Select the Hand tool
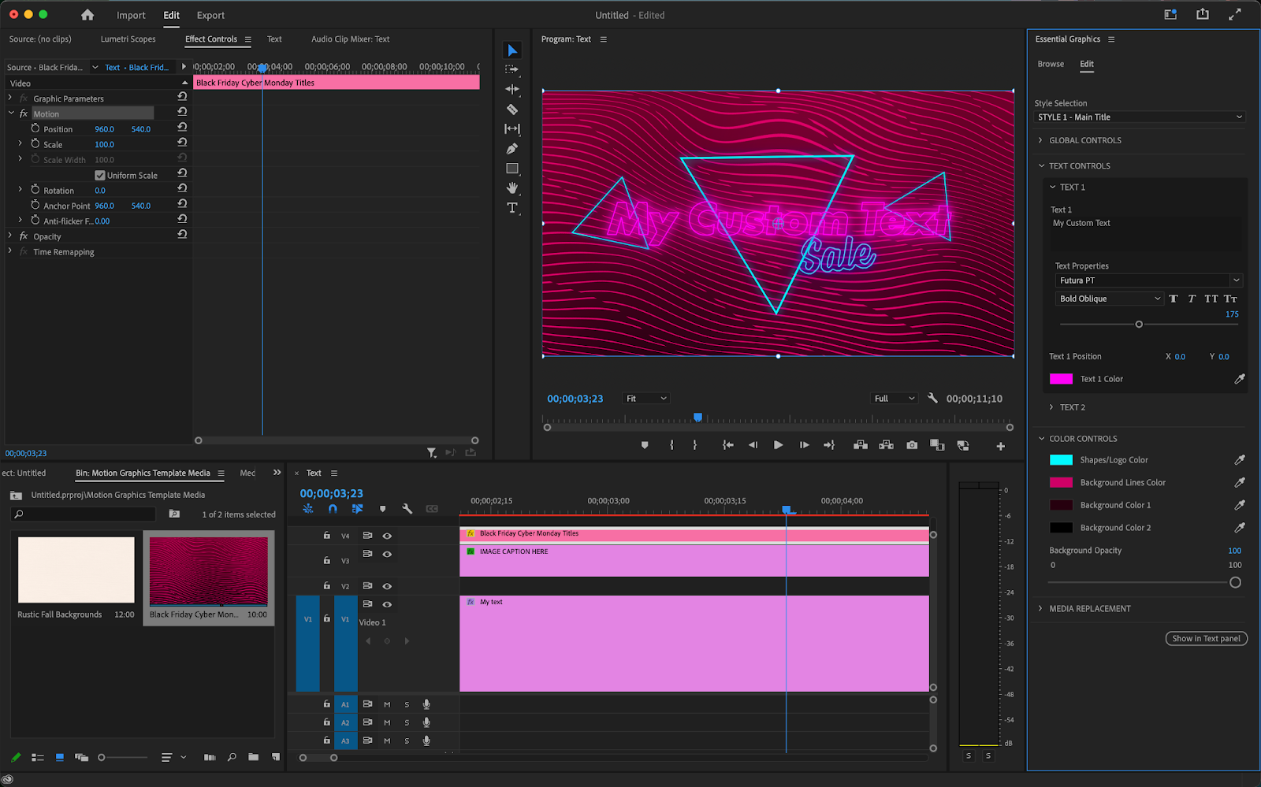Image resolution: width=1261 pixels, height=787 pixels. tap(511, 187)
